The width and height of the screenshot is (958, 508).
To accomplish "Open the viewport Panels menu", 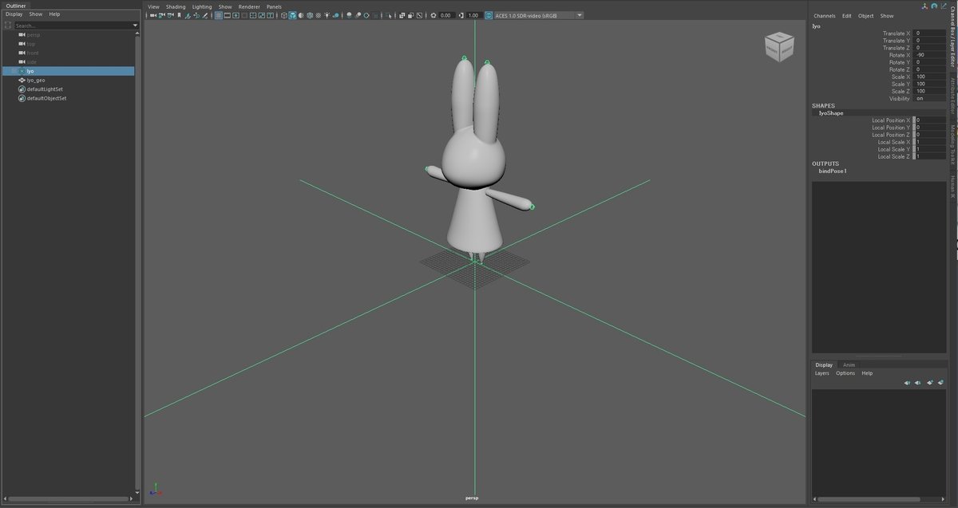I will coord(274,6).
